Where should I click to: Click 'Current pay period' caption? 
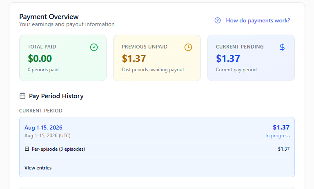[x=236, y=70]
